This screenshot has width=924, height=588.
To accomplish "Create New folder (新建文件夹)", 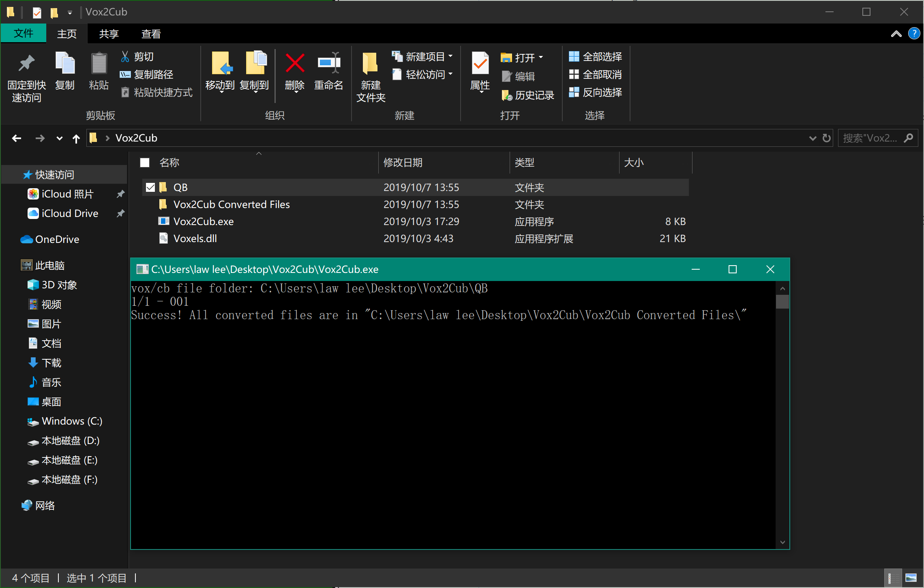I will (371, 77).
